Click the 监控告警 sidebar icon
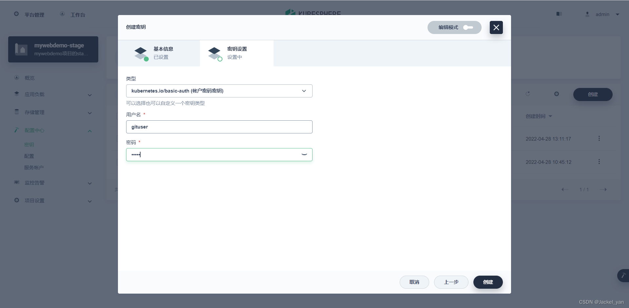Image resolution: width=629 pixels, height=308 pixels. pos(17,182)
